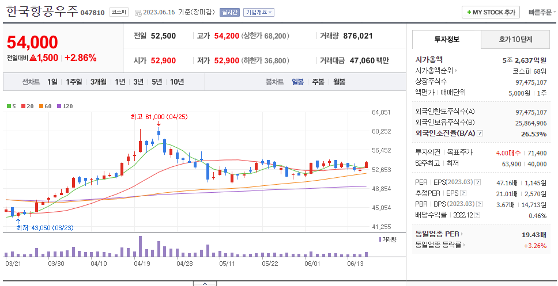The image size is (558, 286).
Task: Select the 10년 line chart period
Action: [177, 82]
